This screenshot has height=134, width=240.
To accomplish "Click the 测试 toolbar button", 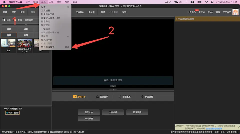I will pos(103,12).
